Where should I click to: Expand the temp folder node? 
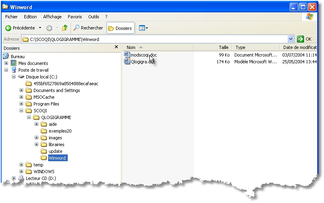coord(21,165)
